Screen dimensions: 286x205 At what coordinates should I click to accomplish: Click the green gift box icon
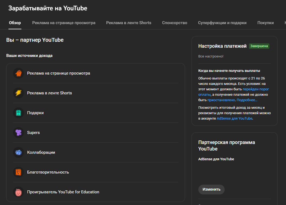(x=18, y=113)
